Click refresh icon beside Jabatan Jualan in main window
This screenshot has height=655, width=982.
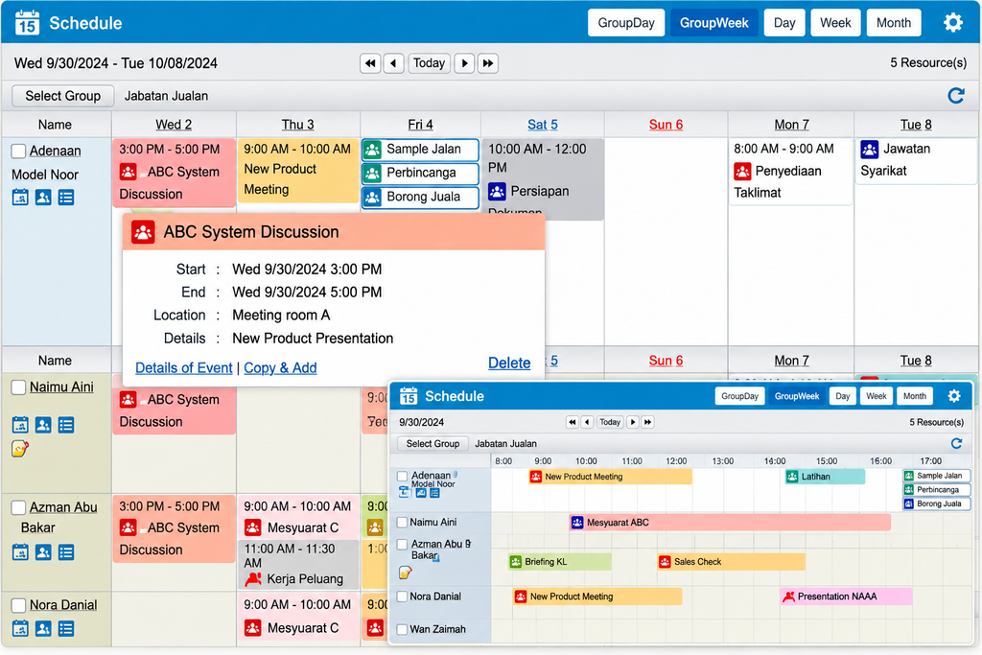pos(956,96)
